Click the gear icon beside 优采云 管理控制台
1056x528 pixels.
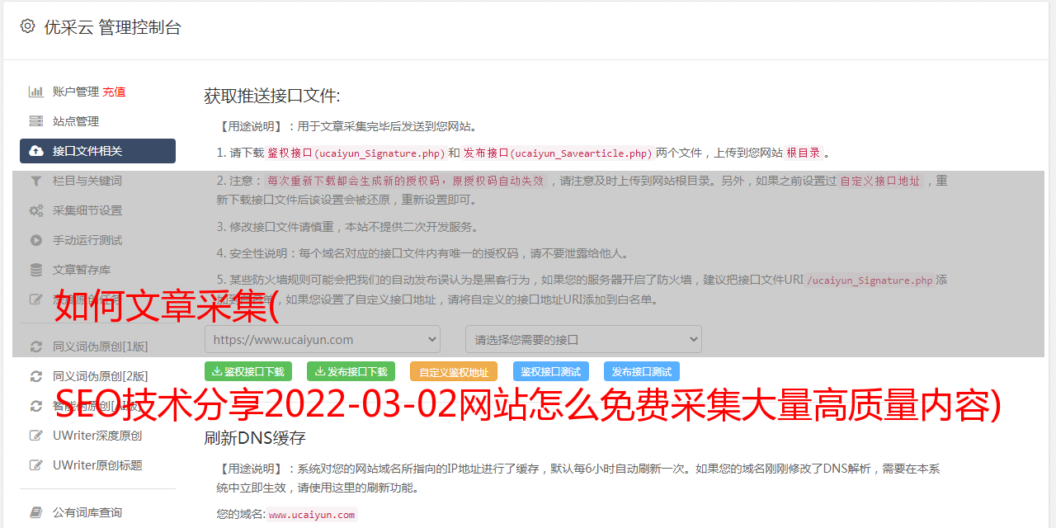(27, 26)
